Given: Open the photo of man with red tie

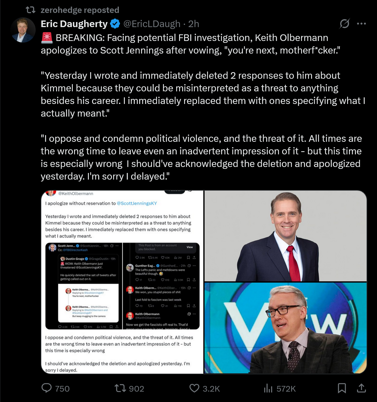Looking at the screenshot, I should (286, 236).
